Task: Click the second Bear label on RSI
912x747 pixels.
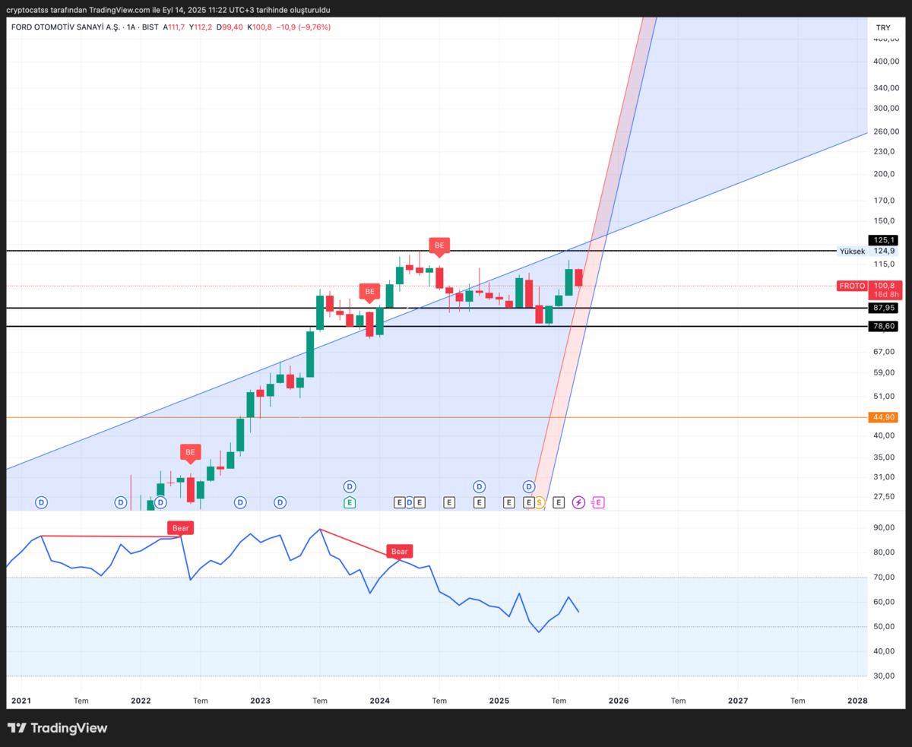Action: [399, 552]
